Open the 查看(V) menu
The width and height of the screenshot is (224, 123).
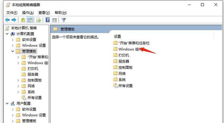[x=44, y=13]
